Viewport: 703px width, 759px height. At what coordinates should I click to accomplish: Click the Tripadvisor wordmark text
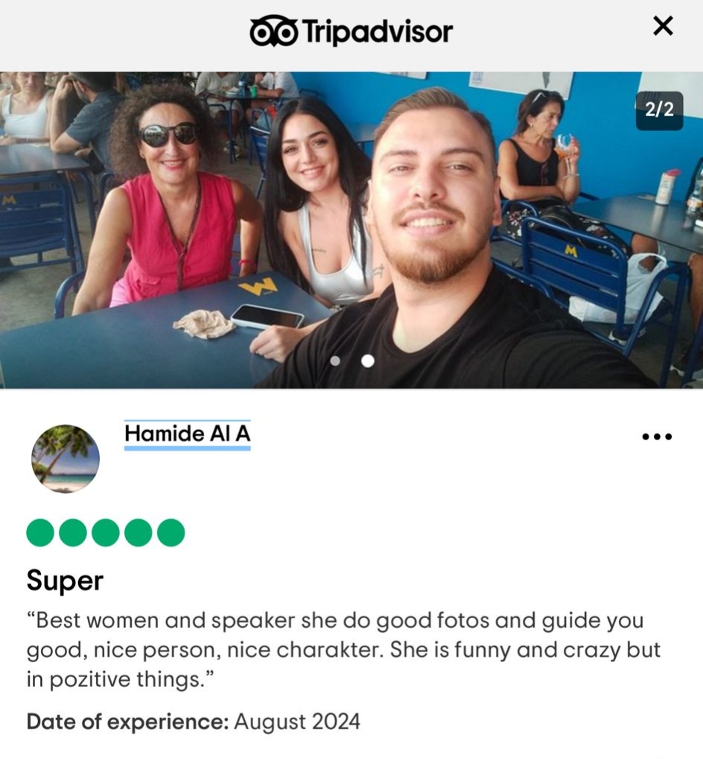click(378, 31)
